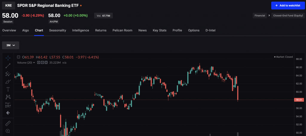Image resolution: width=306 pixels, height=136 pixels.
Task: Open the Key Stats tab
Action: click(x=159, y=30)
